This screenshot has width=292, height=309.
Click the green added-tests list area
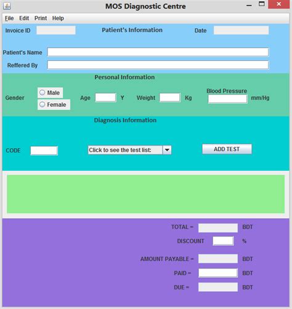click(x=145, y=194)
